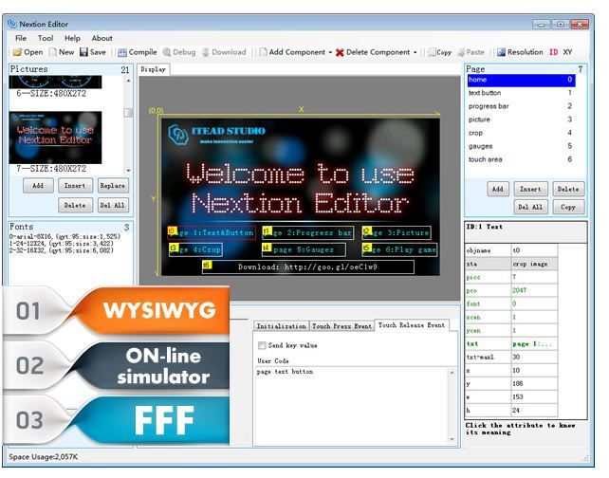Click the pco attribute value 2047

click(534, 290)
